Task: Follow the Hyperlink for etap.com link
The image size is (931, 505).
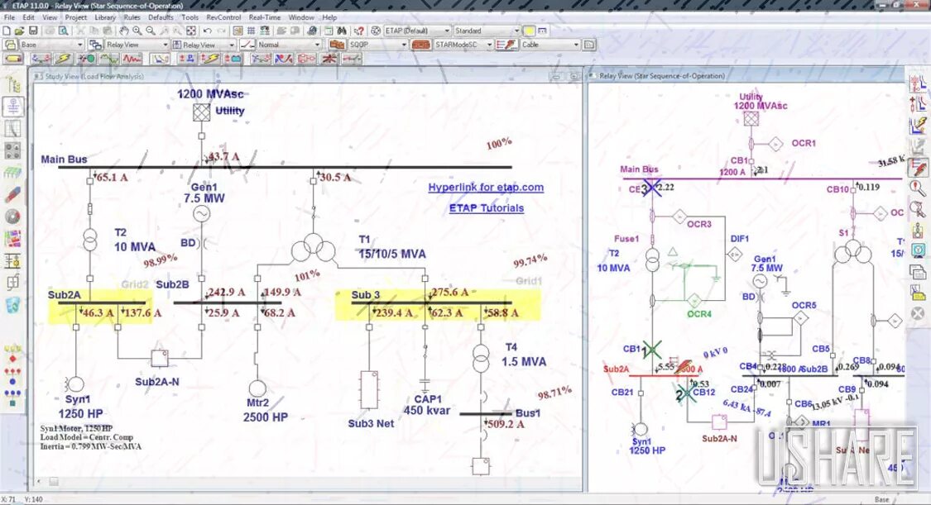Action: point(486,188)
